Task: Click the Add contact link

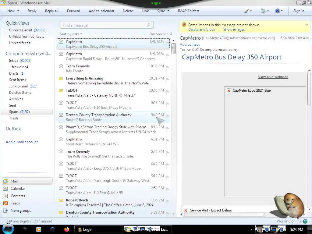Action: [190, 44]
